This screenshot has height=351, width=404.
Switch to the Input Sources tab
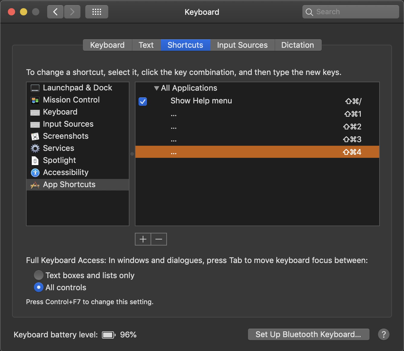242,45
